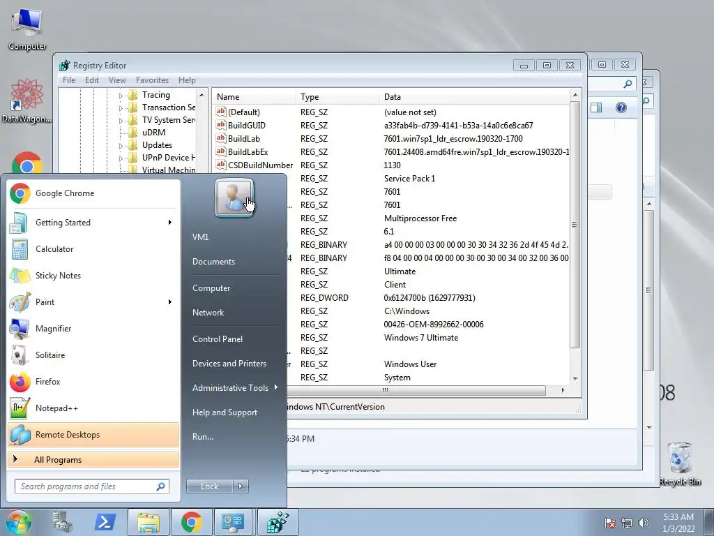Expand Administrative Tools submenu
Viewport: 714px width, 536px height.
(x=235, y=388)
